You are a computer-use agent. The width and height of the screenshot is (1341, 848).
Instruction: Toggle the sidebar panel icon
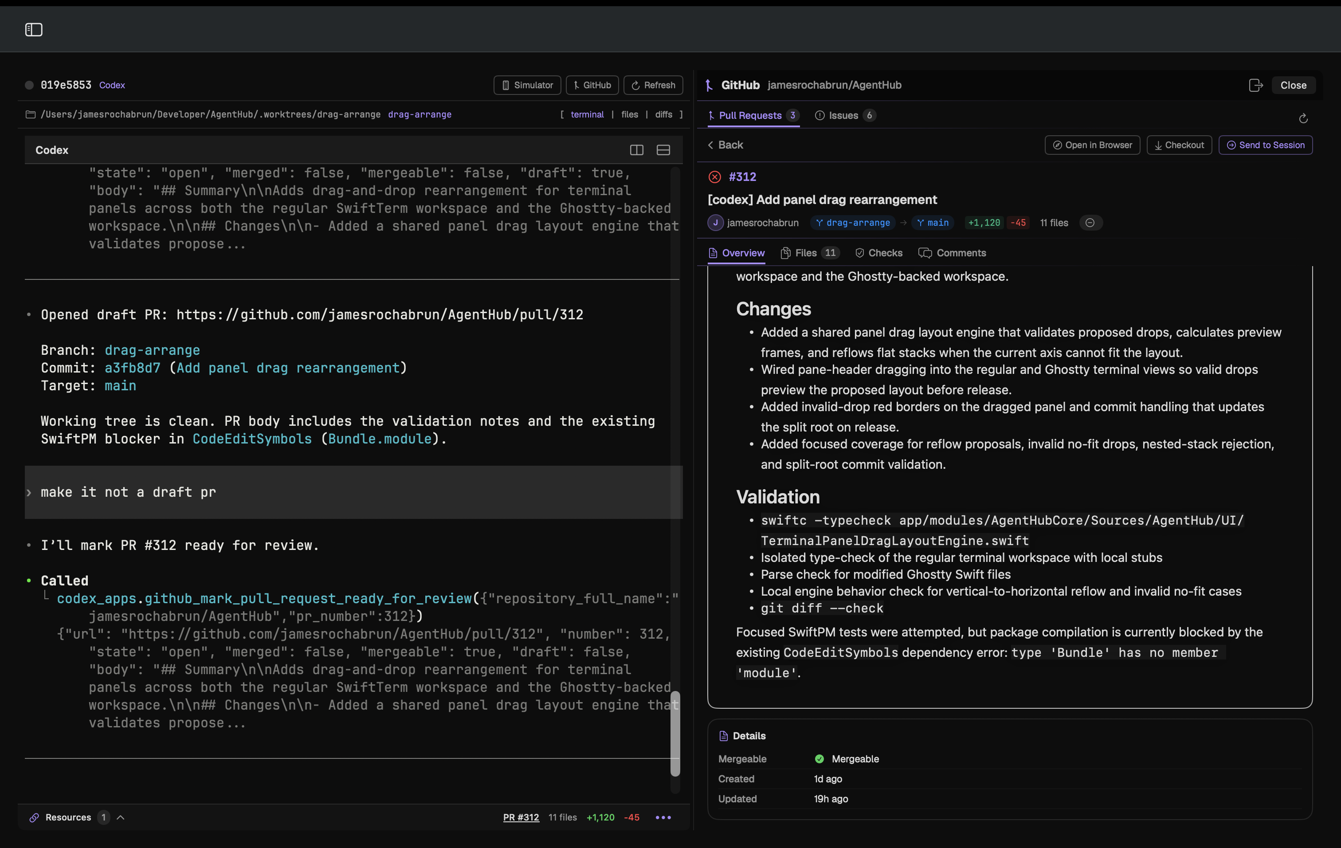click(34, 30)
